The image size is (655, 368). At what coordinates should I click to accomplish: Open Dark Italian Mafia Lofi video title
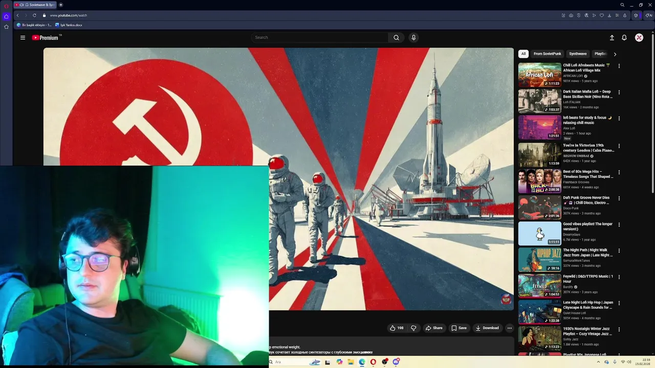pyautogui.click(x=587, y=94)
